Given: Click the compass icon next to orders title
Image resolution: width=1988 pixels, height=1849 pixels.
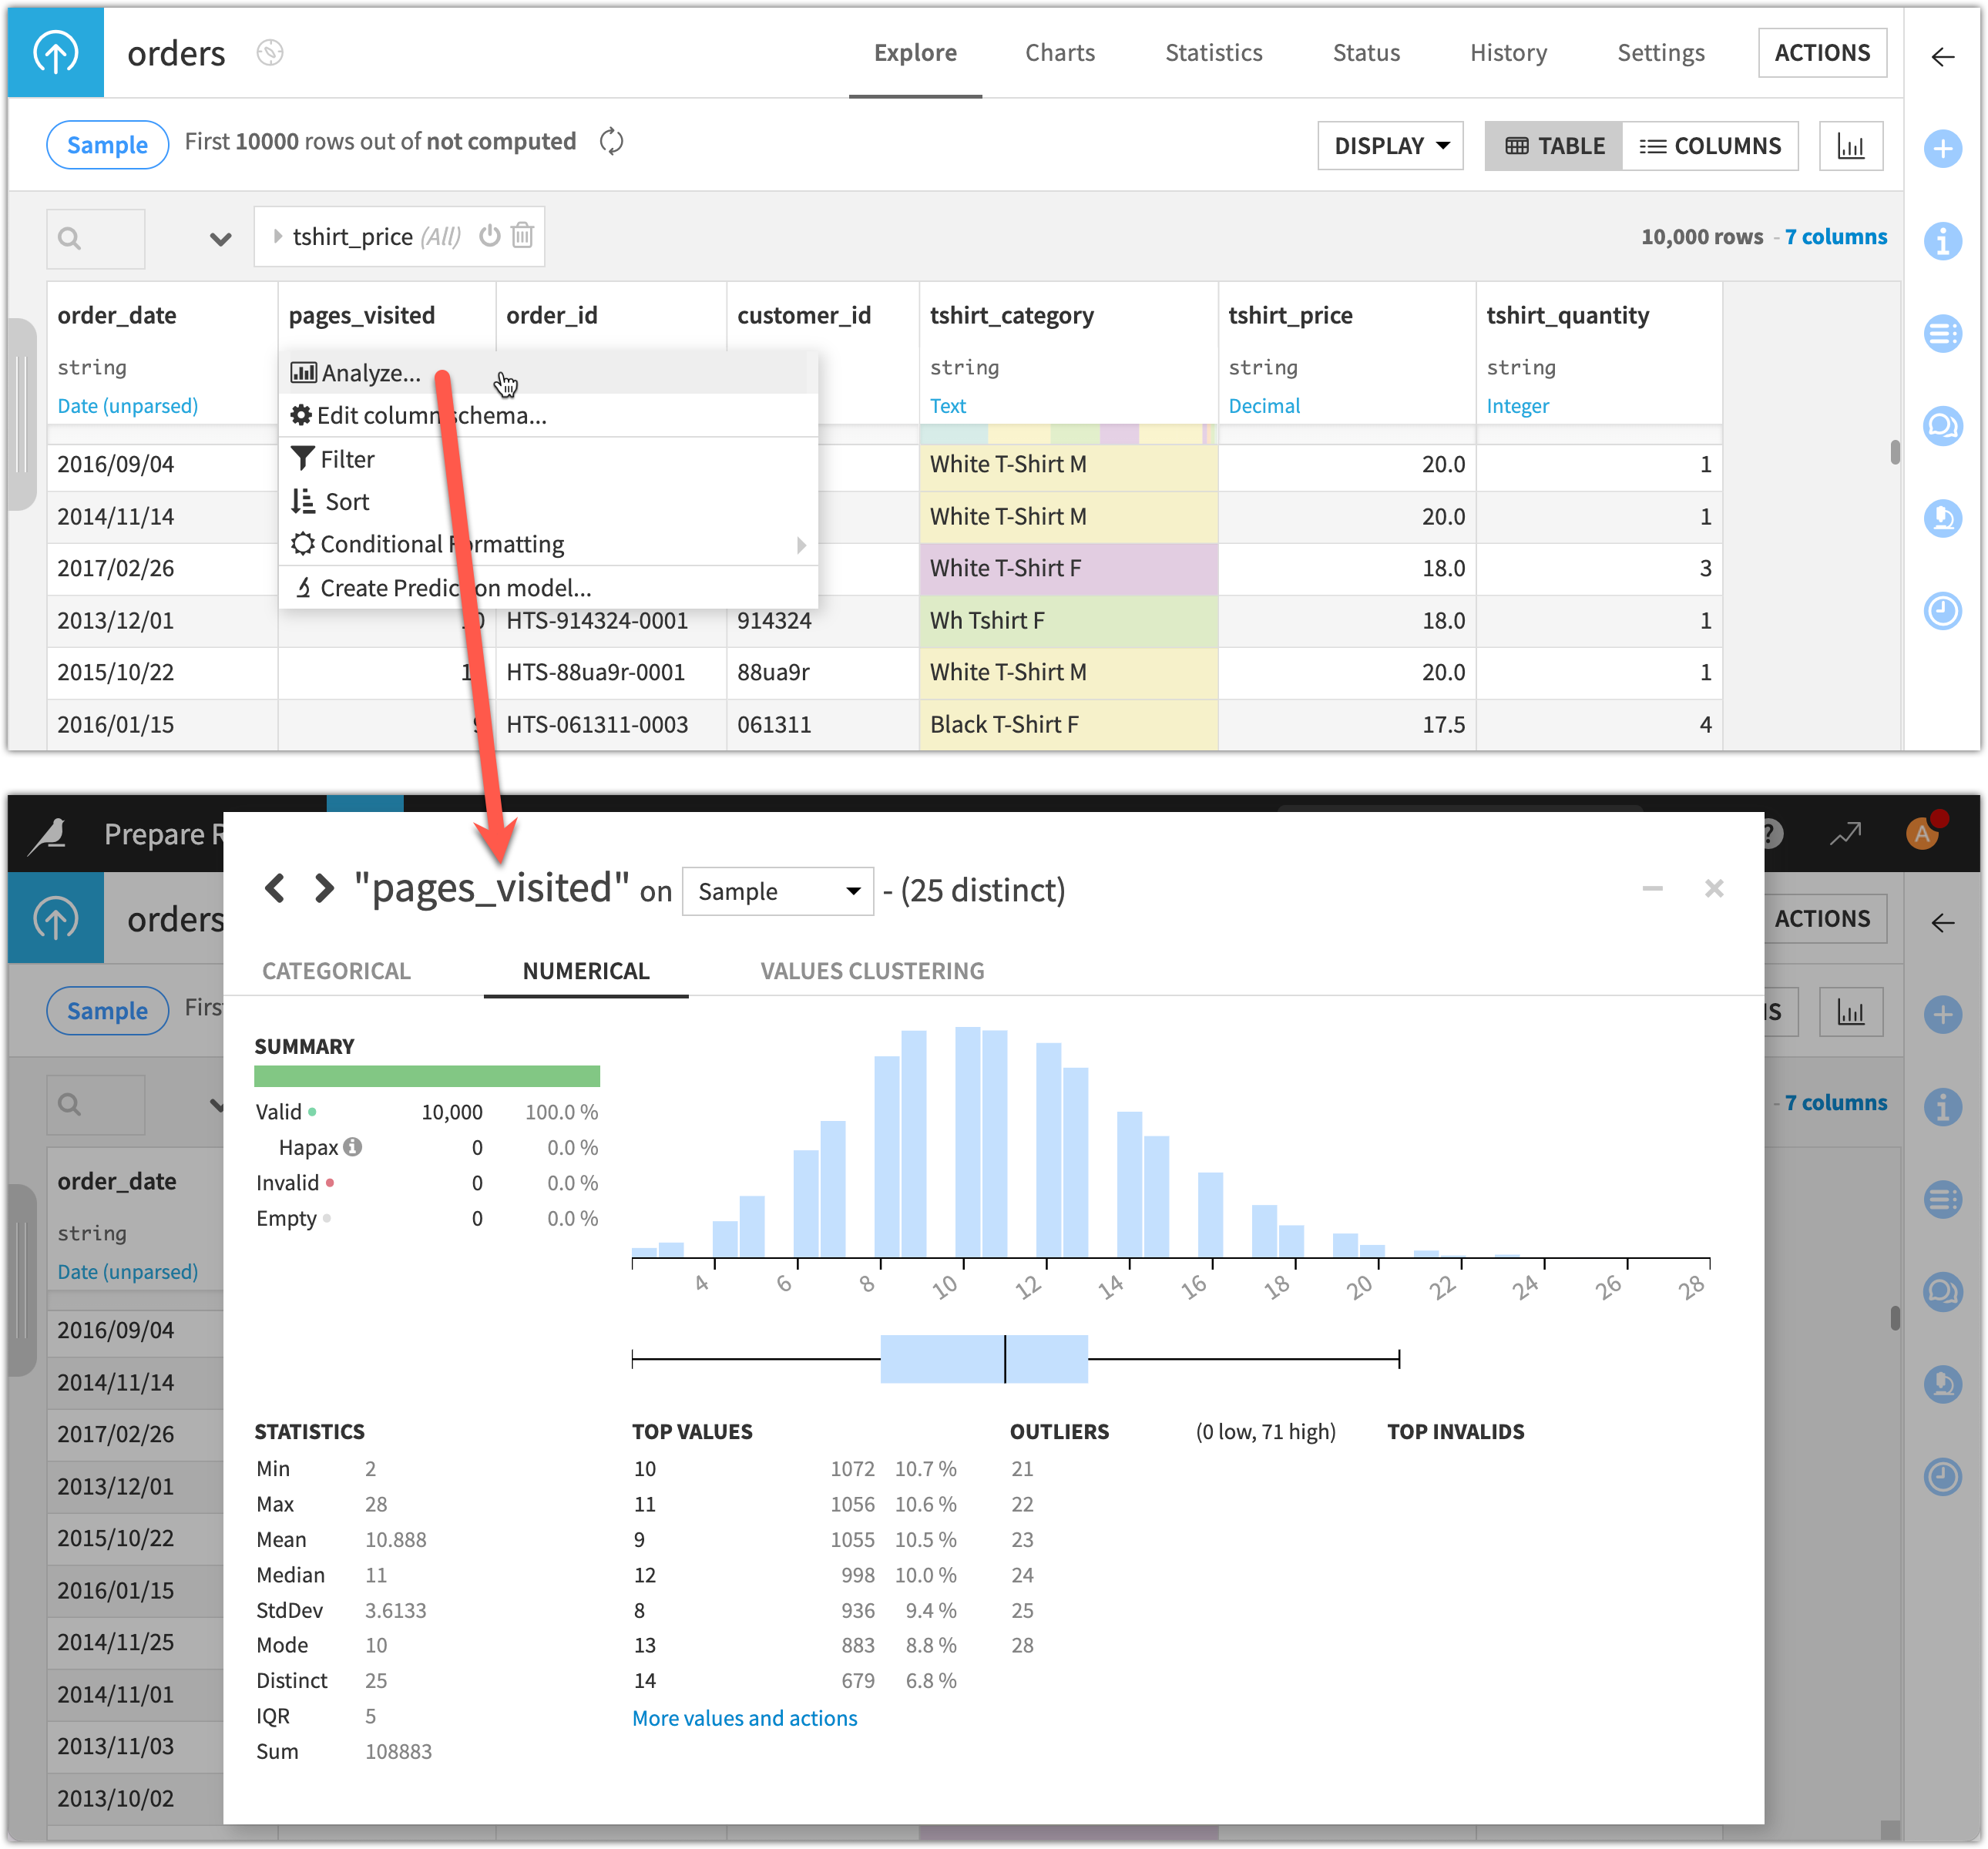Looking at the screenshot, I should pyautogui.click(x=270, y=52).
